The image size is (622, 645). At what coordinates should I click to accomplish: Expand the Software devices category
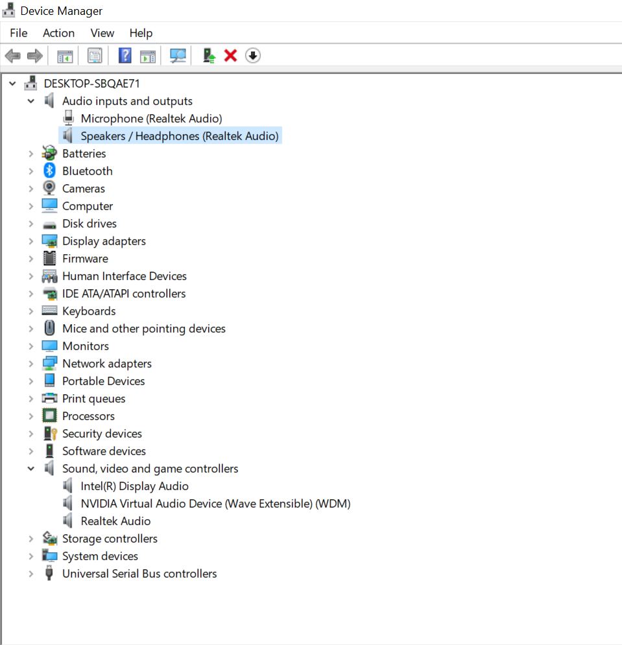click(x=31, y=451)
